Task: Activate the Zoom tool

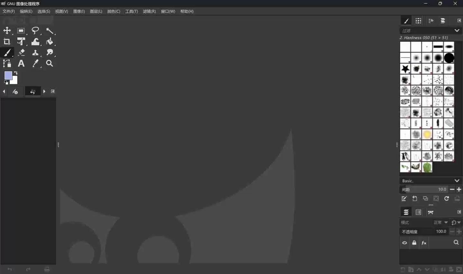Action: point(50,63)
